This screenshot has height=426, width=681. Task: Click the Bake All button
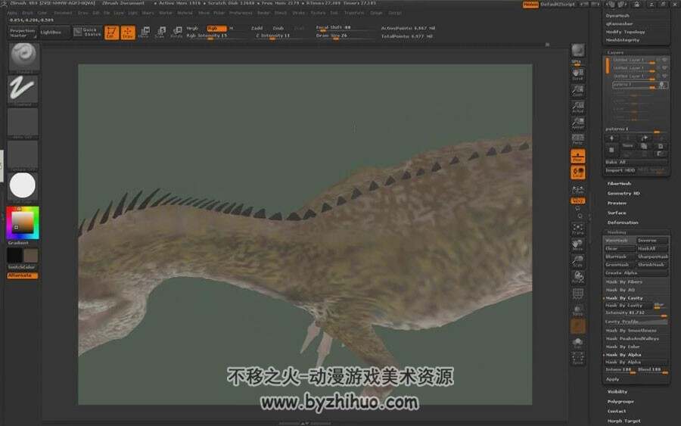click(x=636, y=162)
